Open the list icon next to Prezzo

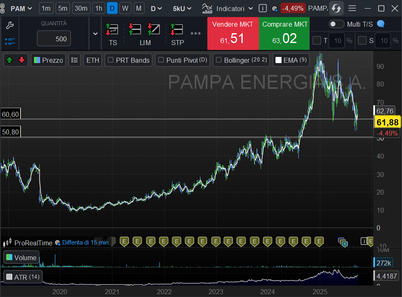point(74,60)
